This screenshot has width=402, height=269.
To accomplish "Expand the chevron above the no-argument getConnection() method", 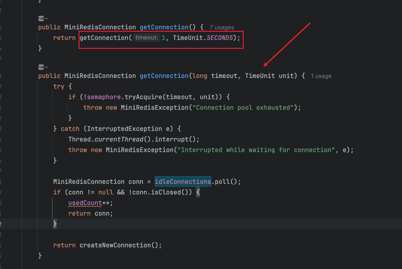I will (x=47, y=19).
